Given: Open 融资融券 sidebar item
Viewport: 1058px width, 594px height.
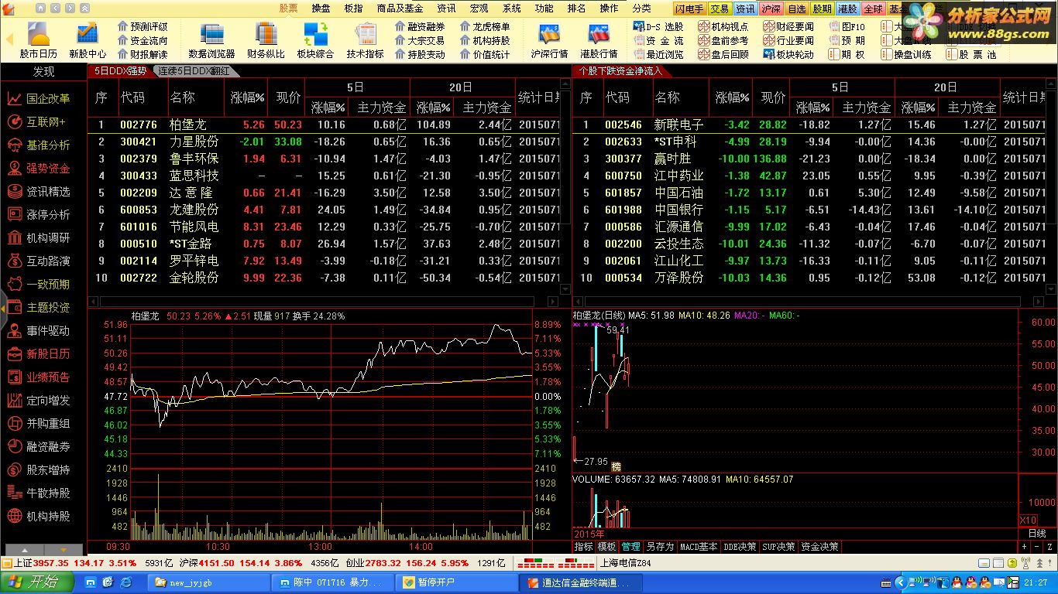Looking at the screenshot, I should coord(40,446).
